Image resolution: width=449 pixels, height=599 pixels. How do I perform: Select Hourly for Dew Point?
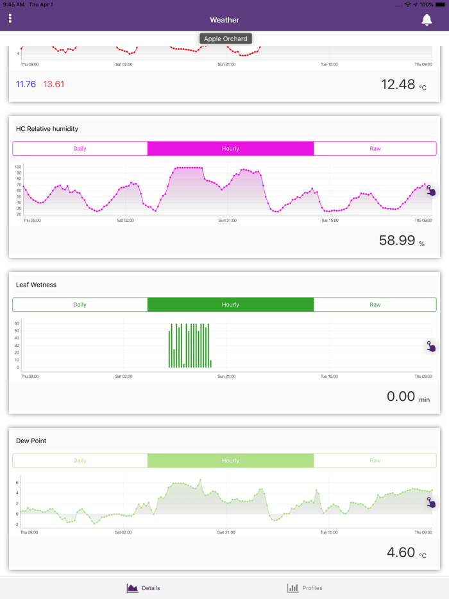[230, 460]
